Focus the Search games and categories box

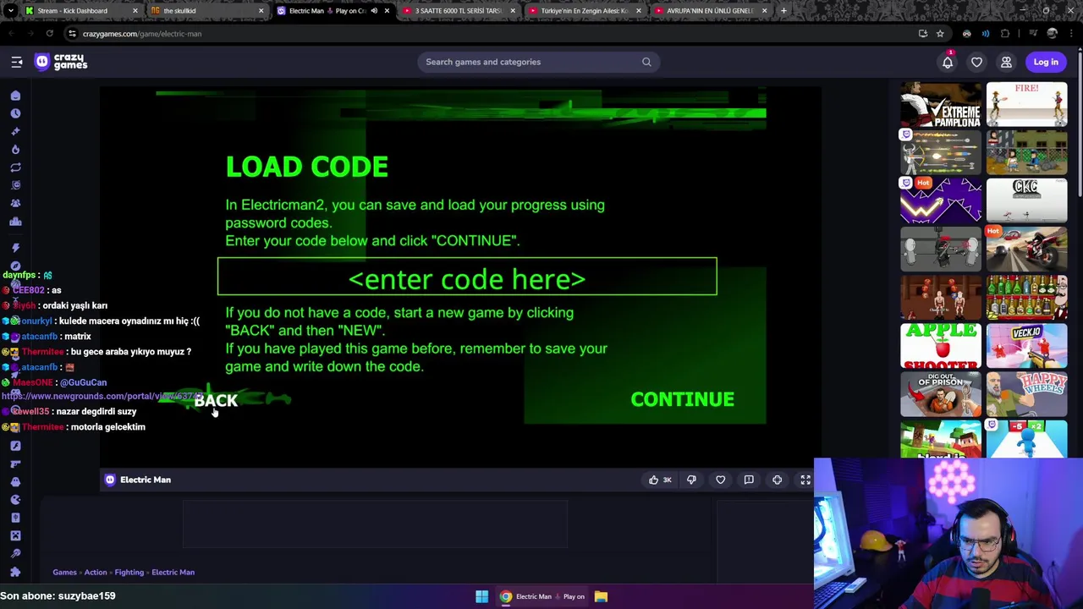(x=537, y=62)
